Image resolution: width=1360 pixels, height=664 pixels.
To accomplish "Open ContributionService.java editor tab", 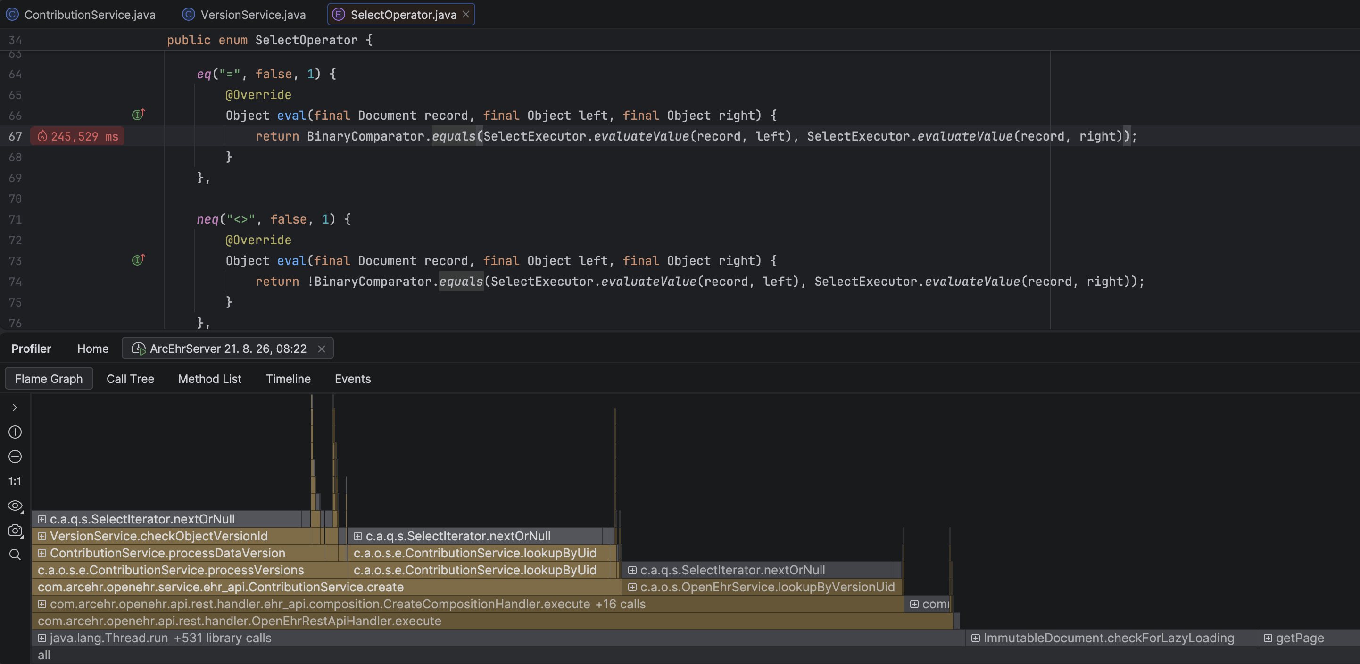I will (81, 14).
